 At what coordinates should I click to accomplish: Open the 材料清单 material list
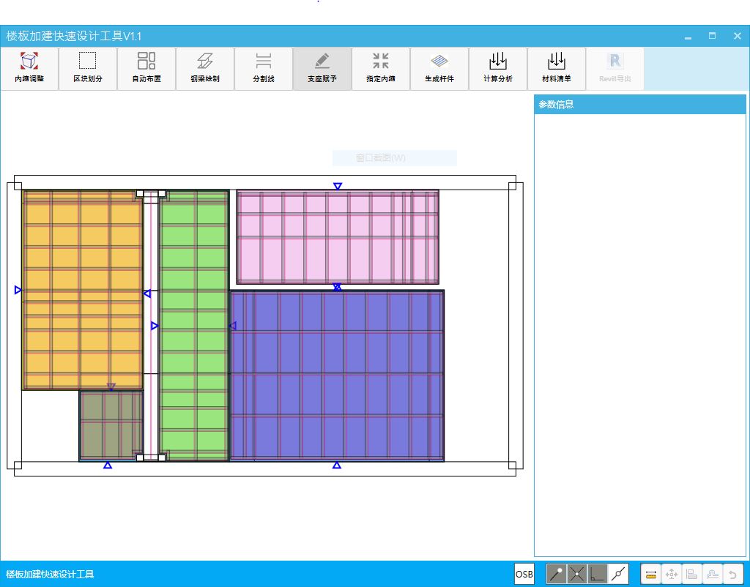557,69
